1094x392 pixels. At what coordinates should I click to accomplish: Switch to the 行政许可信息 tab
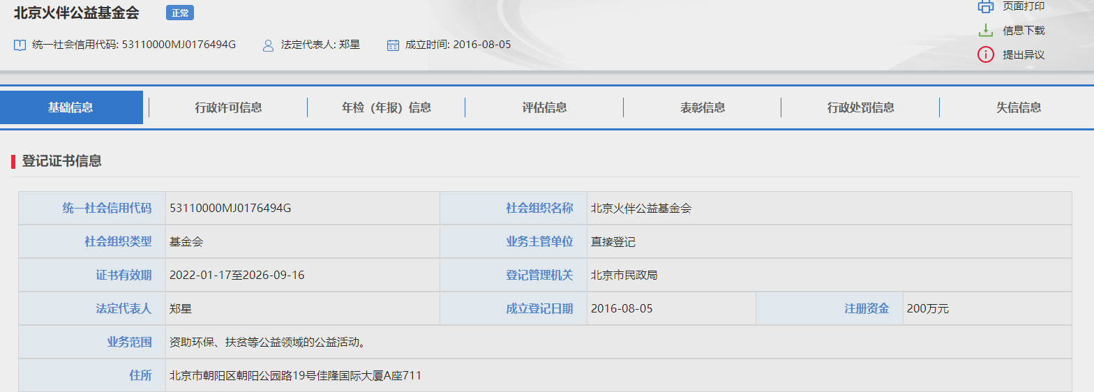pyautogui.click(x=228, y=107)
